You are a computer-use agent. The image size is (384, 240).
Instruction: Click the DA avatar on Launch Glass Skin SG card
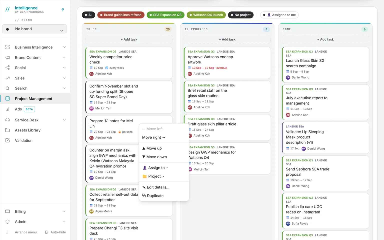click(x=288, y=77)
